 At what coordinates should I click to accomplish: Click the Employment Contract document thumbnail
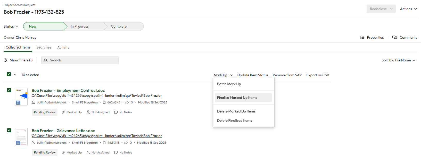[21, 96]
